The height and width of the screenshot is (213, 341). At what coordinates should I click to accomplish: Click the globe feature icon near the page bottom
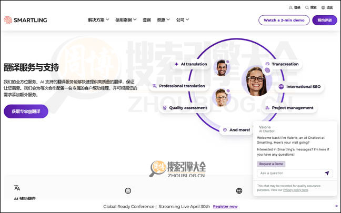coord(239,190)
